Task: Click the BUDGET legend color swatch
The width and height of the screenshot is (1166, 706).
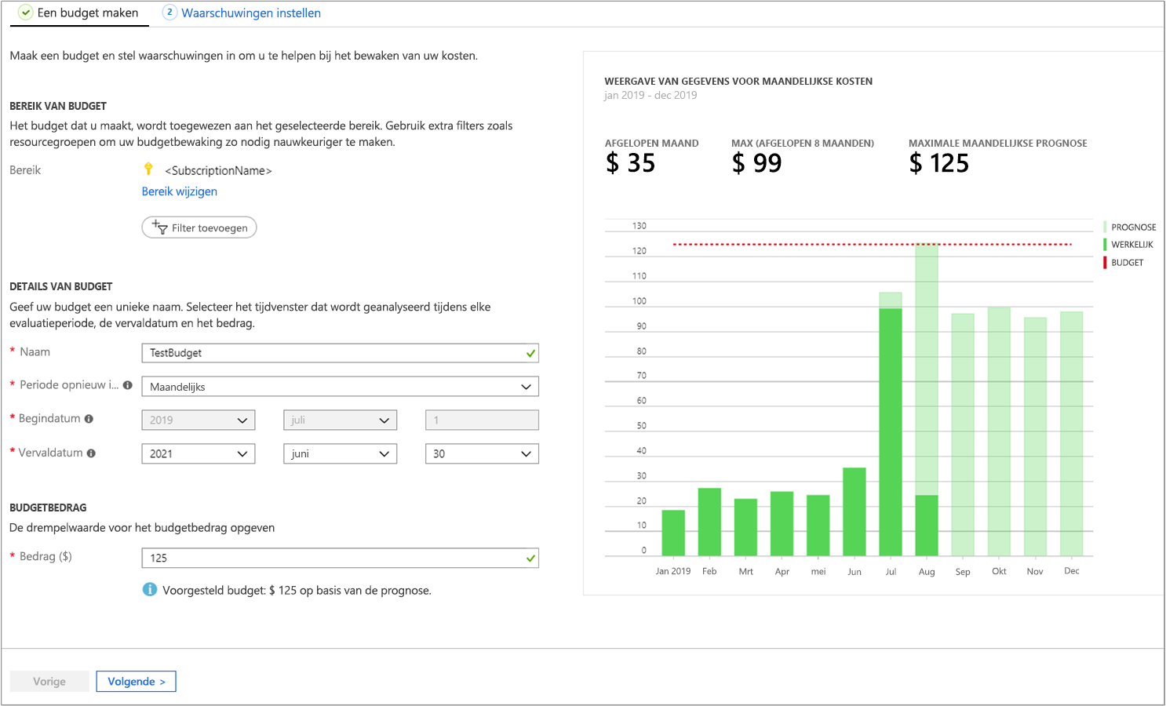Action: tap(1105, 263)
